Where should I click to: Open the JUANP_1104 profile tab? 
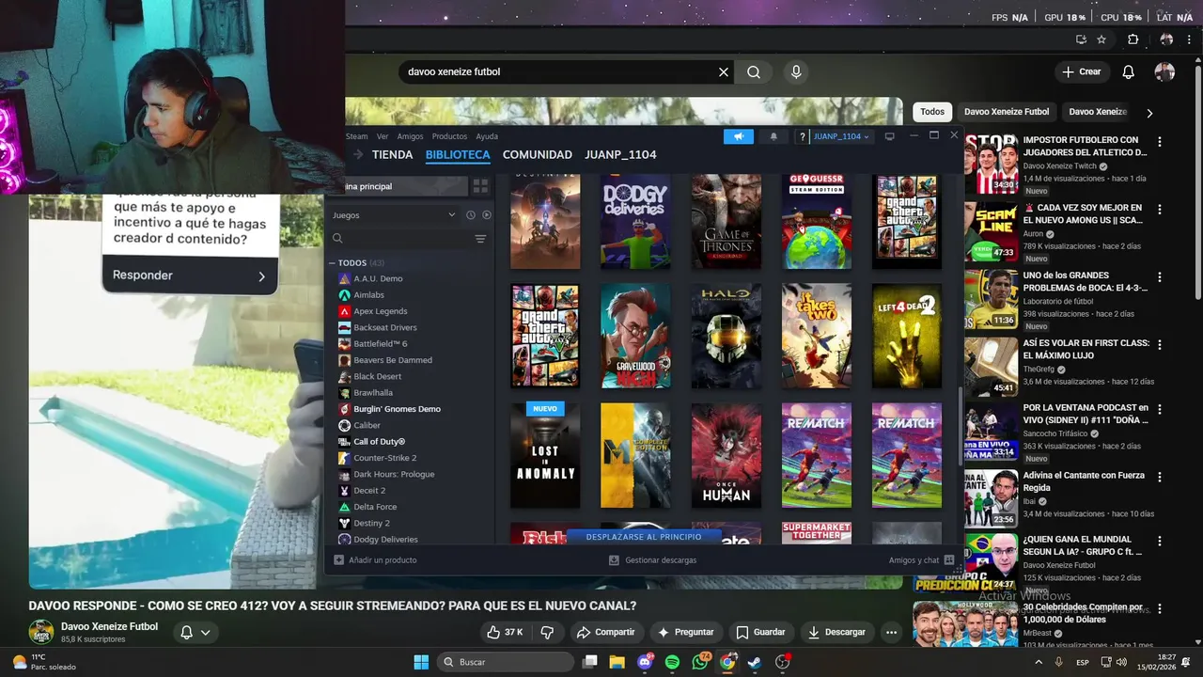tap(620, 154)
